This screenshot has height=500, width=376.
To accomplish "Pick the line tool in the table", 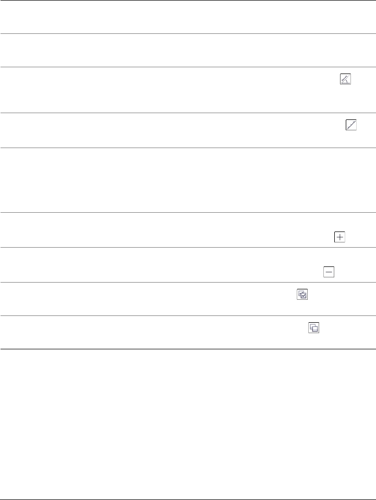I will coord(350,125).
